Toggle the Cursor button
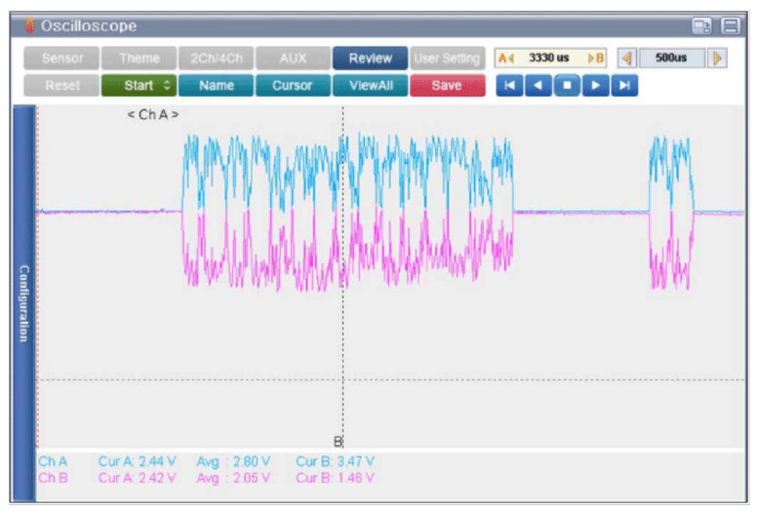The width and height of the screenshot is (759, 514). (x=292, y=86)
